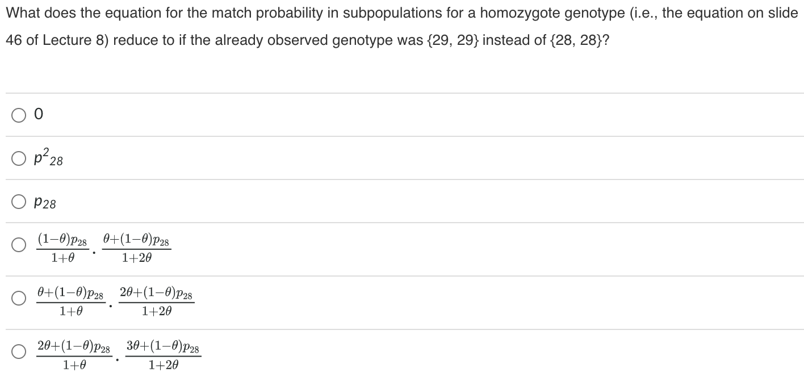
Task: Click the question text about match probability
Action: coord(397,26)
